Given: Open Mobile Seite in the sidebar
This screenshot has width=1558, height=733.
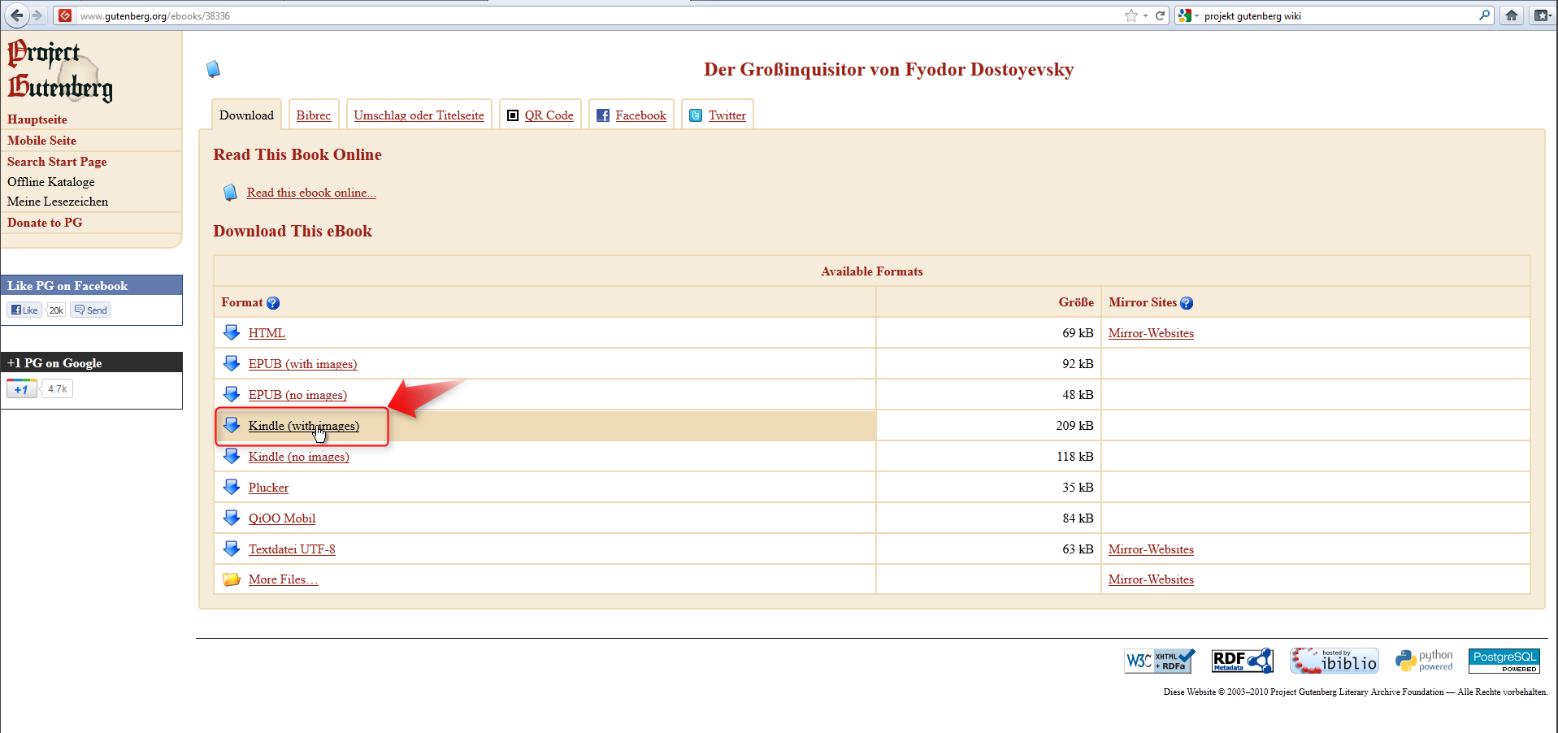Looking at the screenshot, I should coord(41,141).
